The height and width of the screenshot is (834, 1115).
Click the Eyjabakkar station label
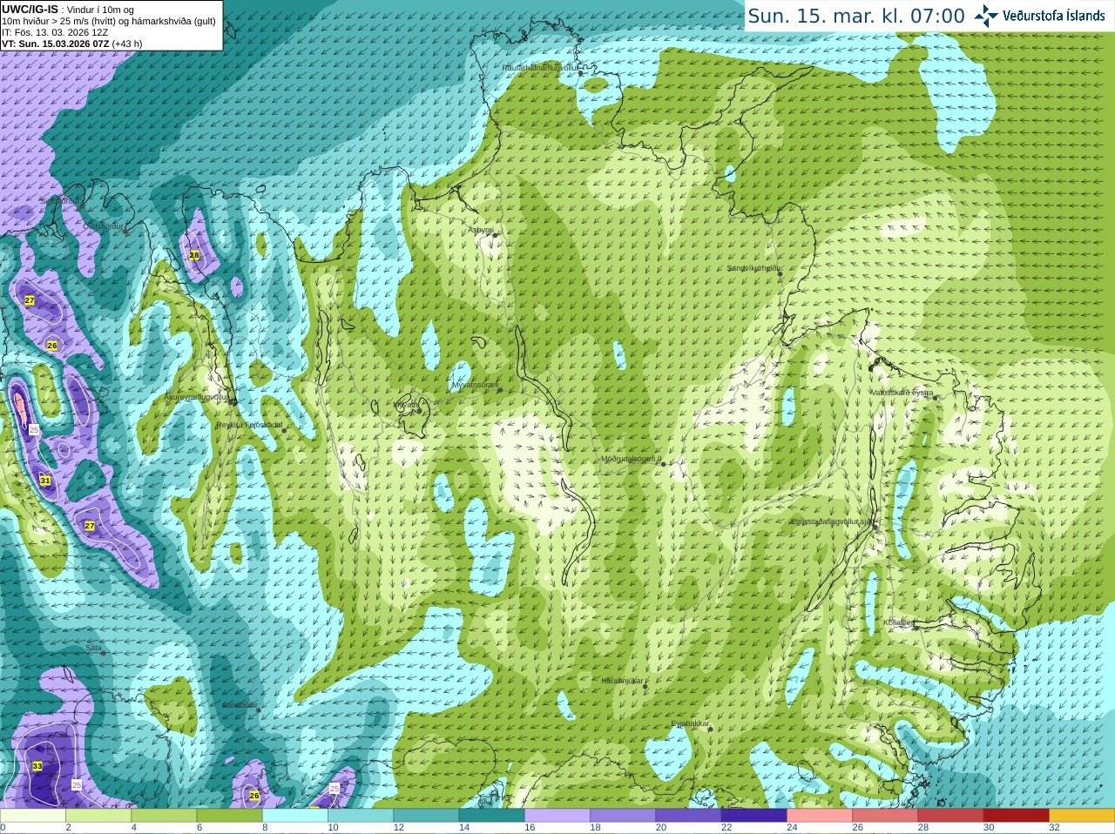691,723
